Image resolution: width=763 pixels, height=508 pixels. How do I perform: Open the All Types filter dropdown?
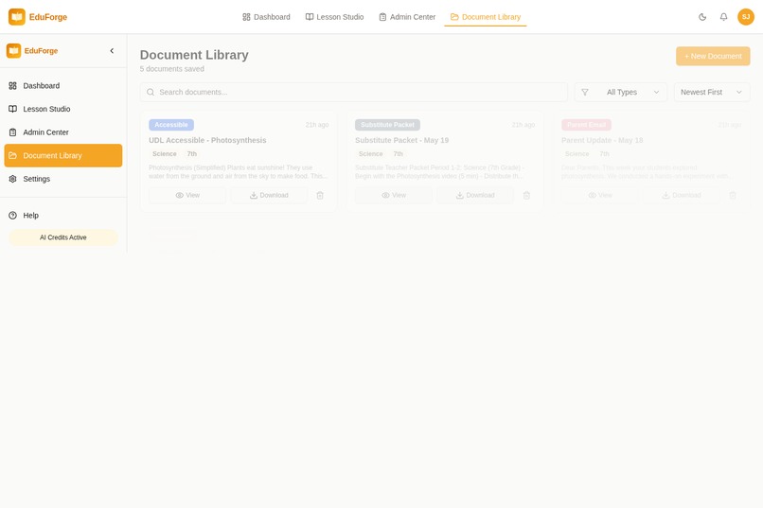pyautogui.click(x=621, y=92)
